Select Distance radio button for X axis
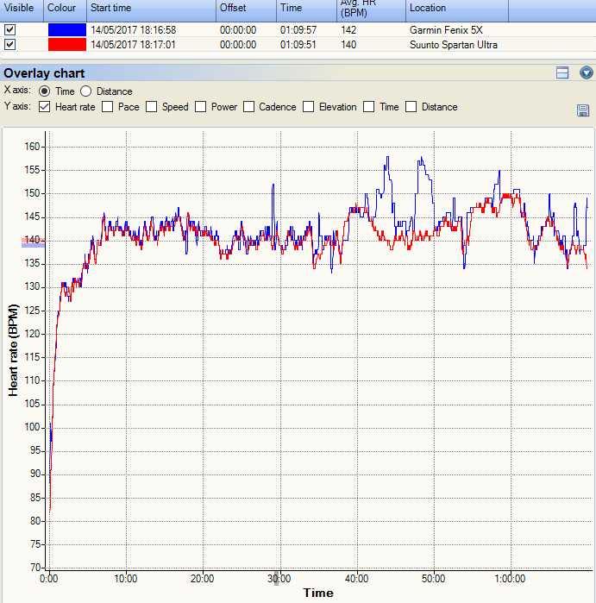596x603 pixels. 86,91
